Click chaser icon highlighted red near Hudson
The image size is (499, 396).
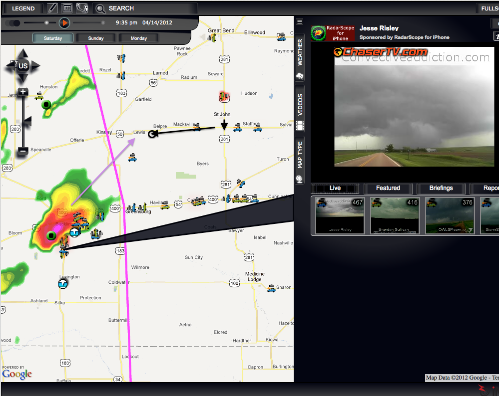[x=224, y=96]
